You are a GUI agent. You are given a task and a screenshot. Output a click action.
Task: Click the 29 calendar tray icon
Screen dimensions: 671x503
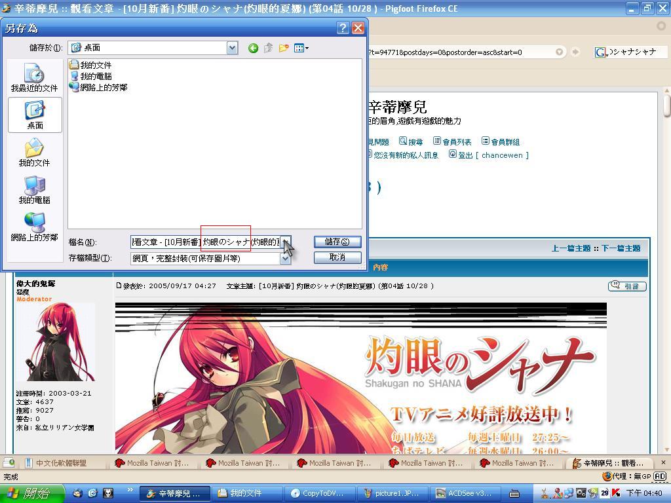point(605,493)
